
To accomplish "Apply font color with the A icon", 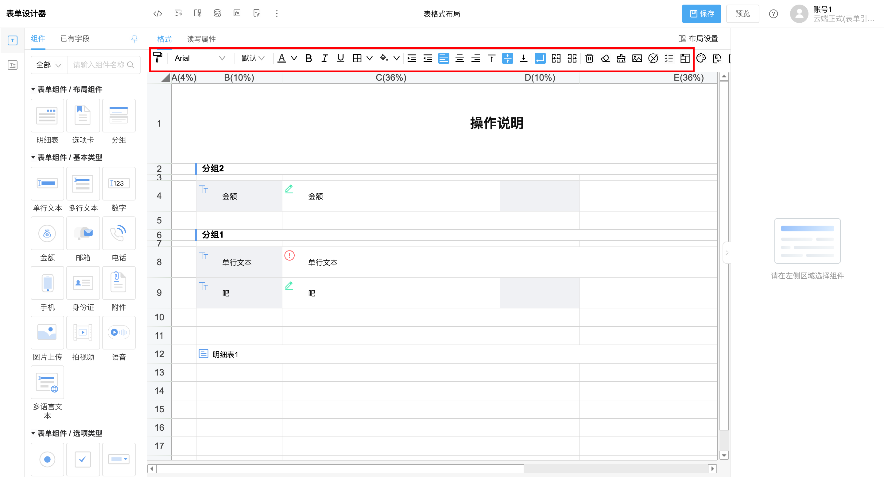I will 282,58.
